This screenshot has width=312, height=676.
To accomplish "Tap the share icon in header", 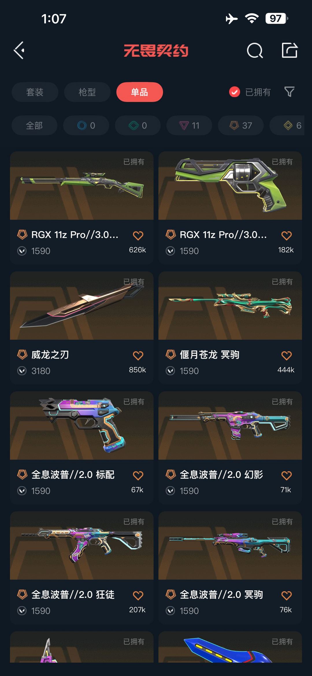I will click(x=289, y=50).
